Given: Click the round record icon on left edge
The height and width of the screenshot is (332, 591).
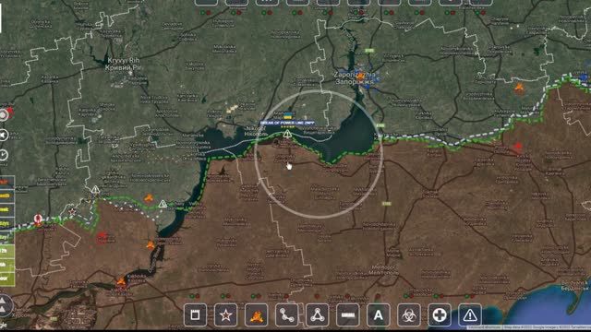Looking at the screenshot, I should (x=4, y=114).
